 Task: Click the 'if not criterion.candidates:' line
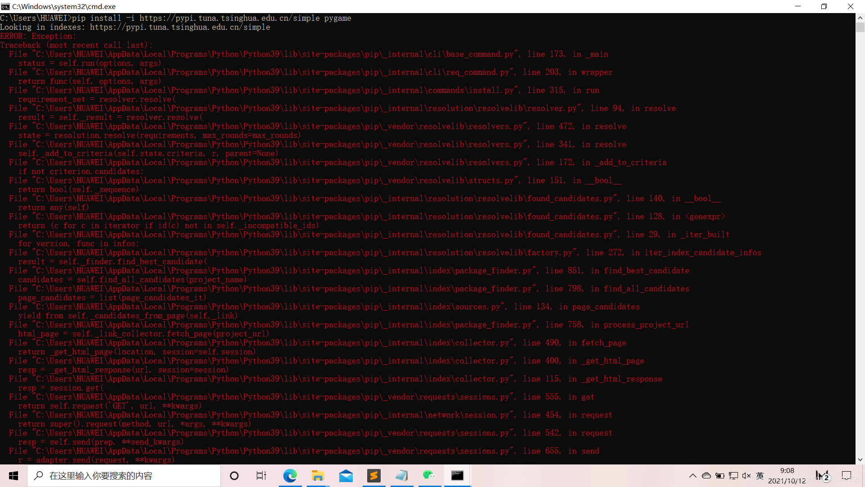[x=81, y=171]
